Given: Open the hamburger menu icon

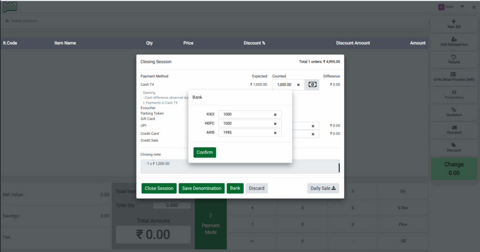Looking at the screenshot, I should pos(474,7).
